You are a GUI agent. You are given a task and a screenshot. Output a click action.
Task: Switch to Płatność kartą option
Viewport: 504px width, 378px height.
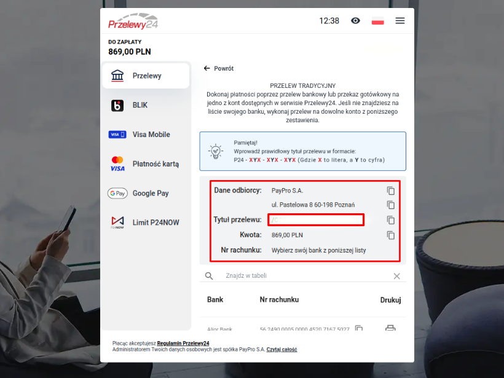click(x=146, y=164)
